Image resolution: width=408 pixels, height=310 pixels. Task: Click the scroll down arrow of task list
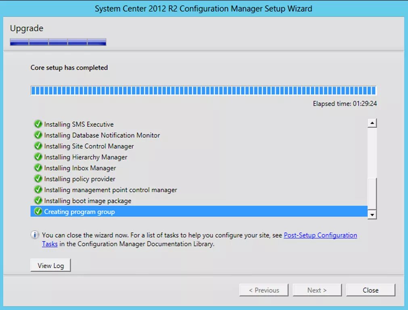(x=372, y=215)
